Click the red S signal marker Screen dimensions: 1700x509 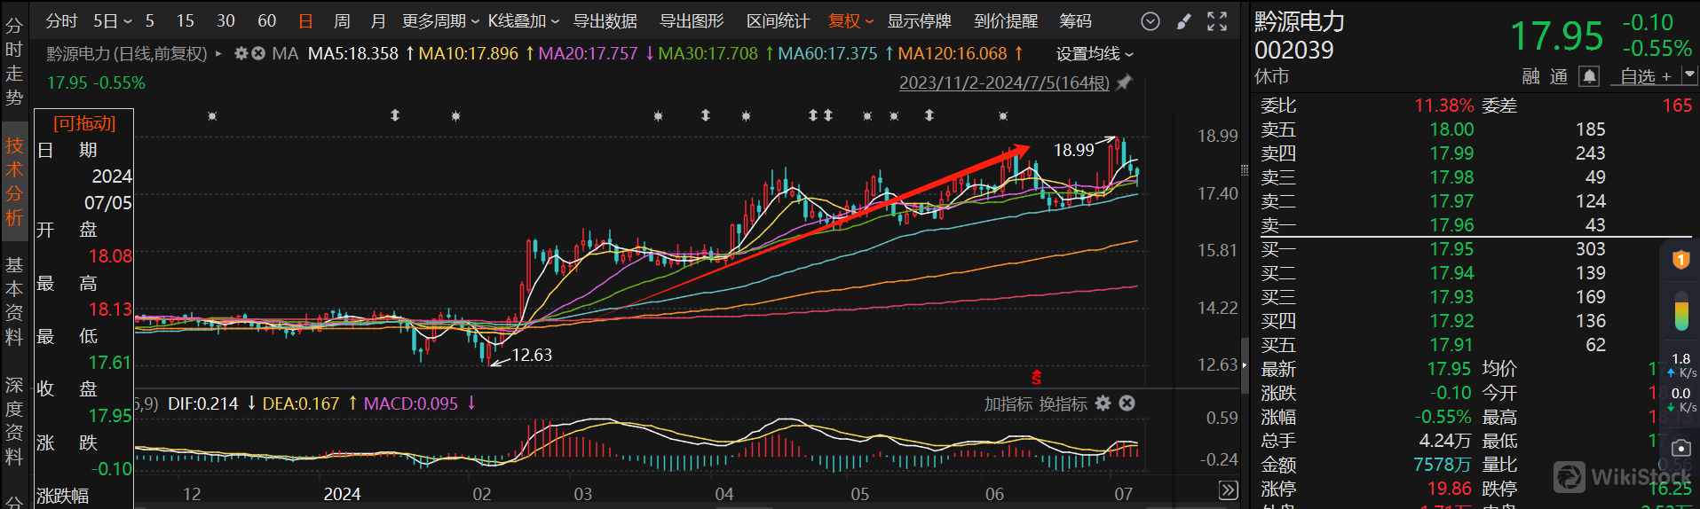pos(1036,377)
